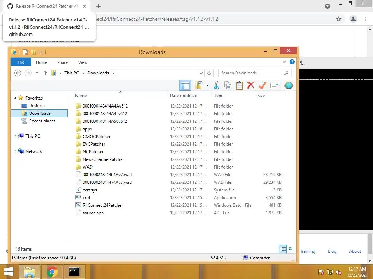Select file 00010002484147­4Av7.wad

[x=107, y=182]
